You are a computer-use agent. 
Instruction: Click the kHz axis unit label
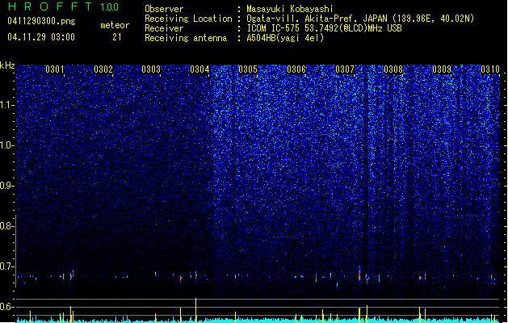[7, 65]
